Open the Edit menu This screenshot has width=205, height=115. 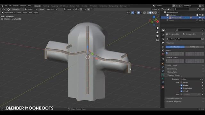coord(10,6)
